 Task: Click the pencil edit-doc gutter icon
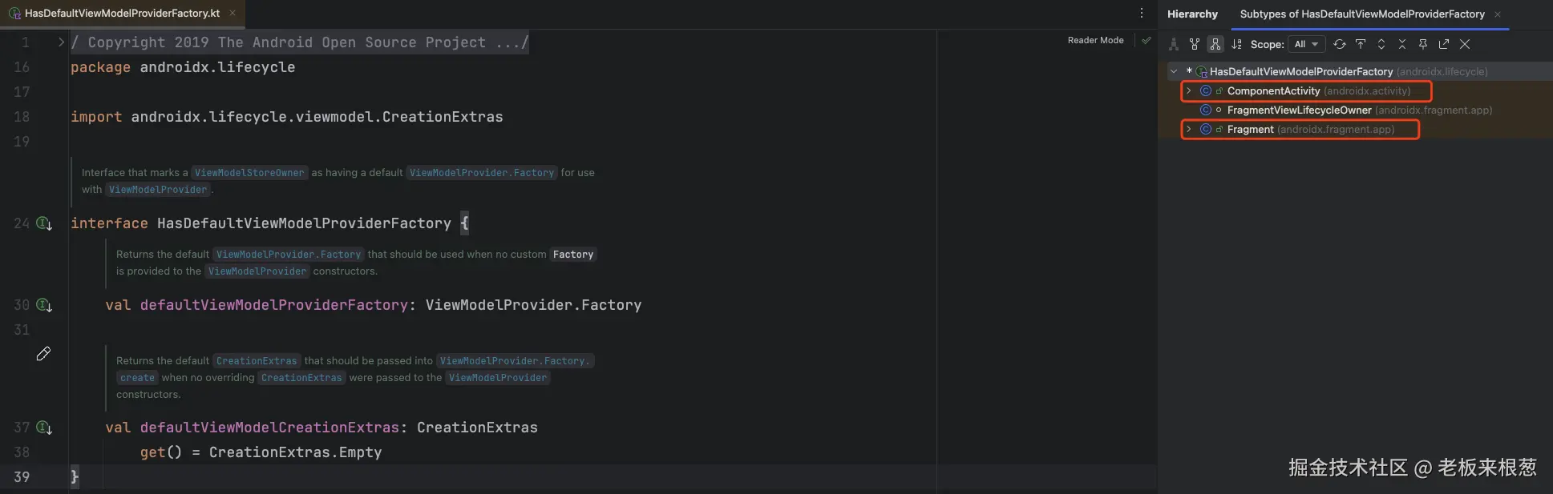tap(44, 354)
